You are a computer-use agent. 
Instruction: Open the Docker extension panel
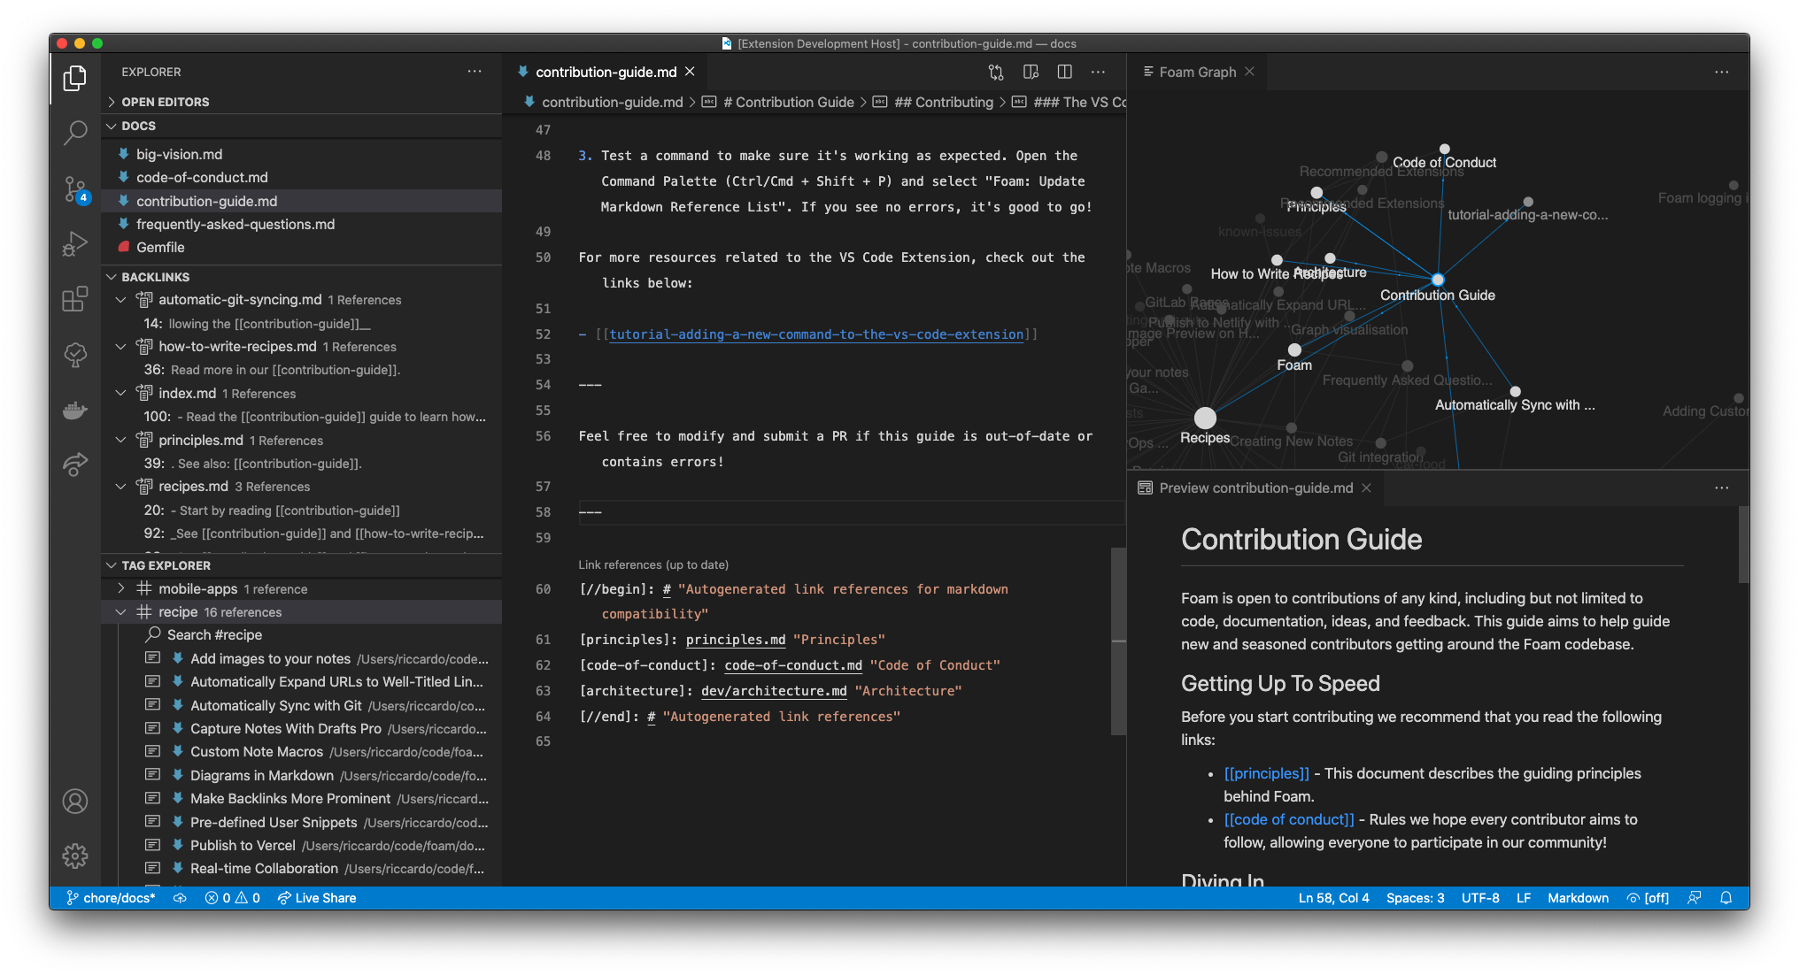(74, 409)
